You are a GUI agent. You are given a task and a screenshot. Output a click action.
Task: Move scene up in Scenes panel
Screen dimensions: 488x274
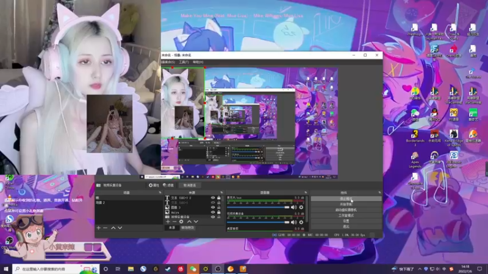[113, 228]
